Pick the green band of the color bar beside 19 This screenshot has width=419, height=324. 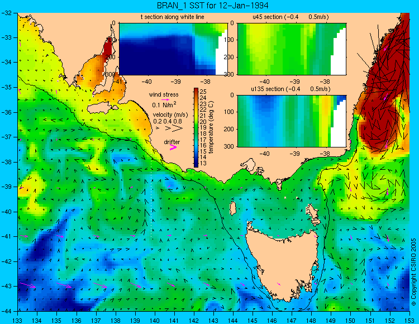[196, 128]
